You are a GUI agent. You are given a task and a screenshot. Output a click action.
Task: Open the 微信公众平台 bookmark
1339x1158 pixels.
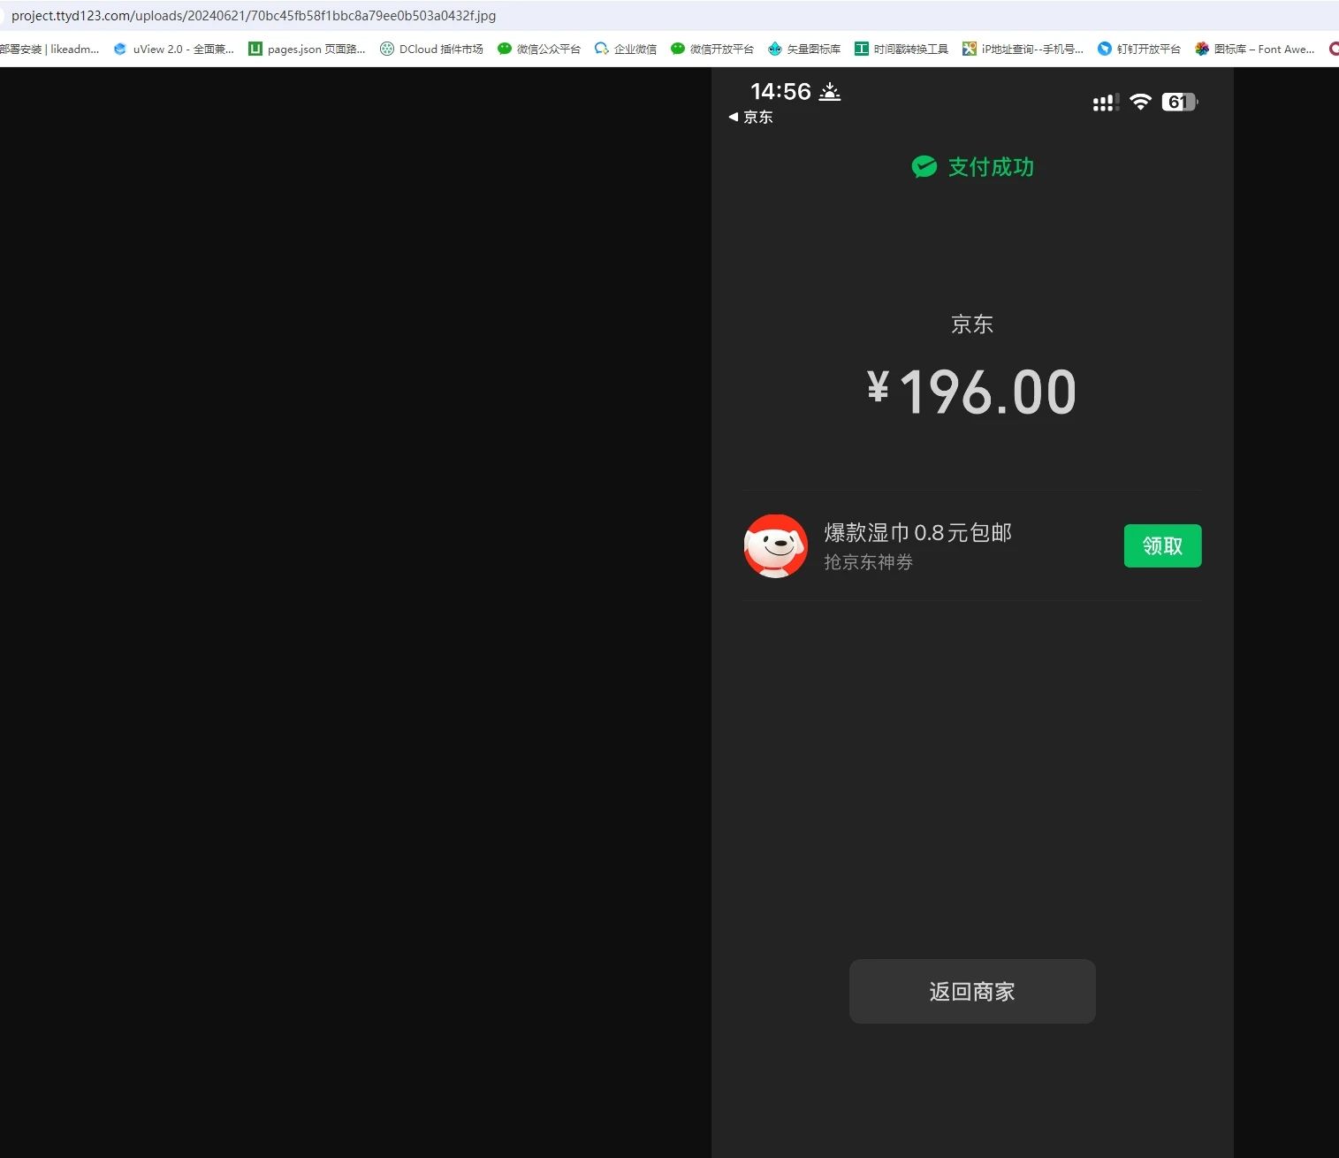[x=539, y=50]
